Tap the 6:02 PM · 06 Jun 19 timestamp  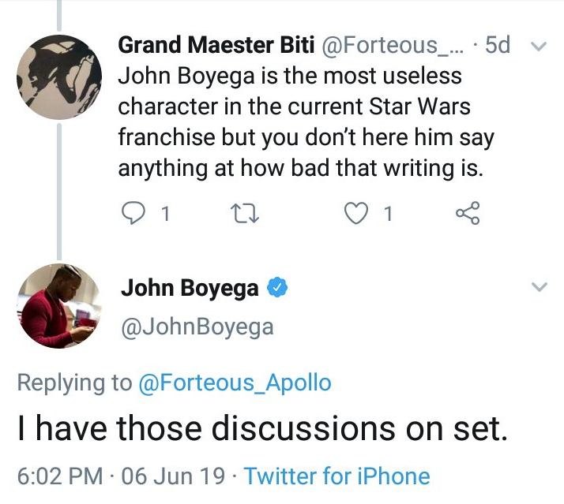tap(124, 476)
